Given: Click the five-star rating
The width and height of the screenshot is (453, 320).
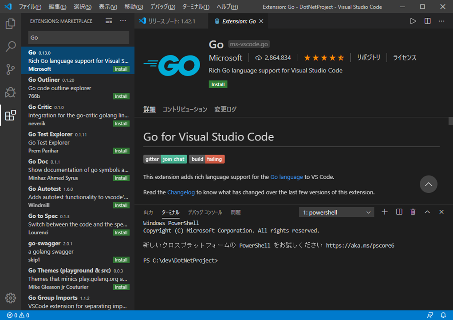Looking at the screenshot, I should pos(324,58).
